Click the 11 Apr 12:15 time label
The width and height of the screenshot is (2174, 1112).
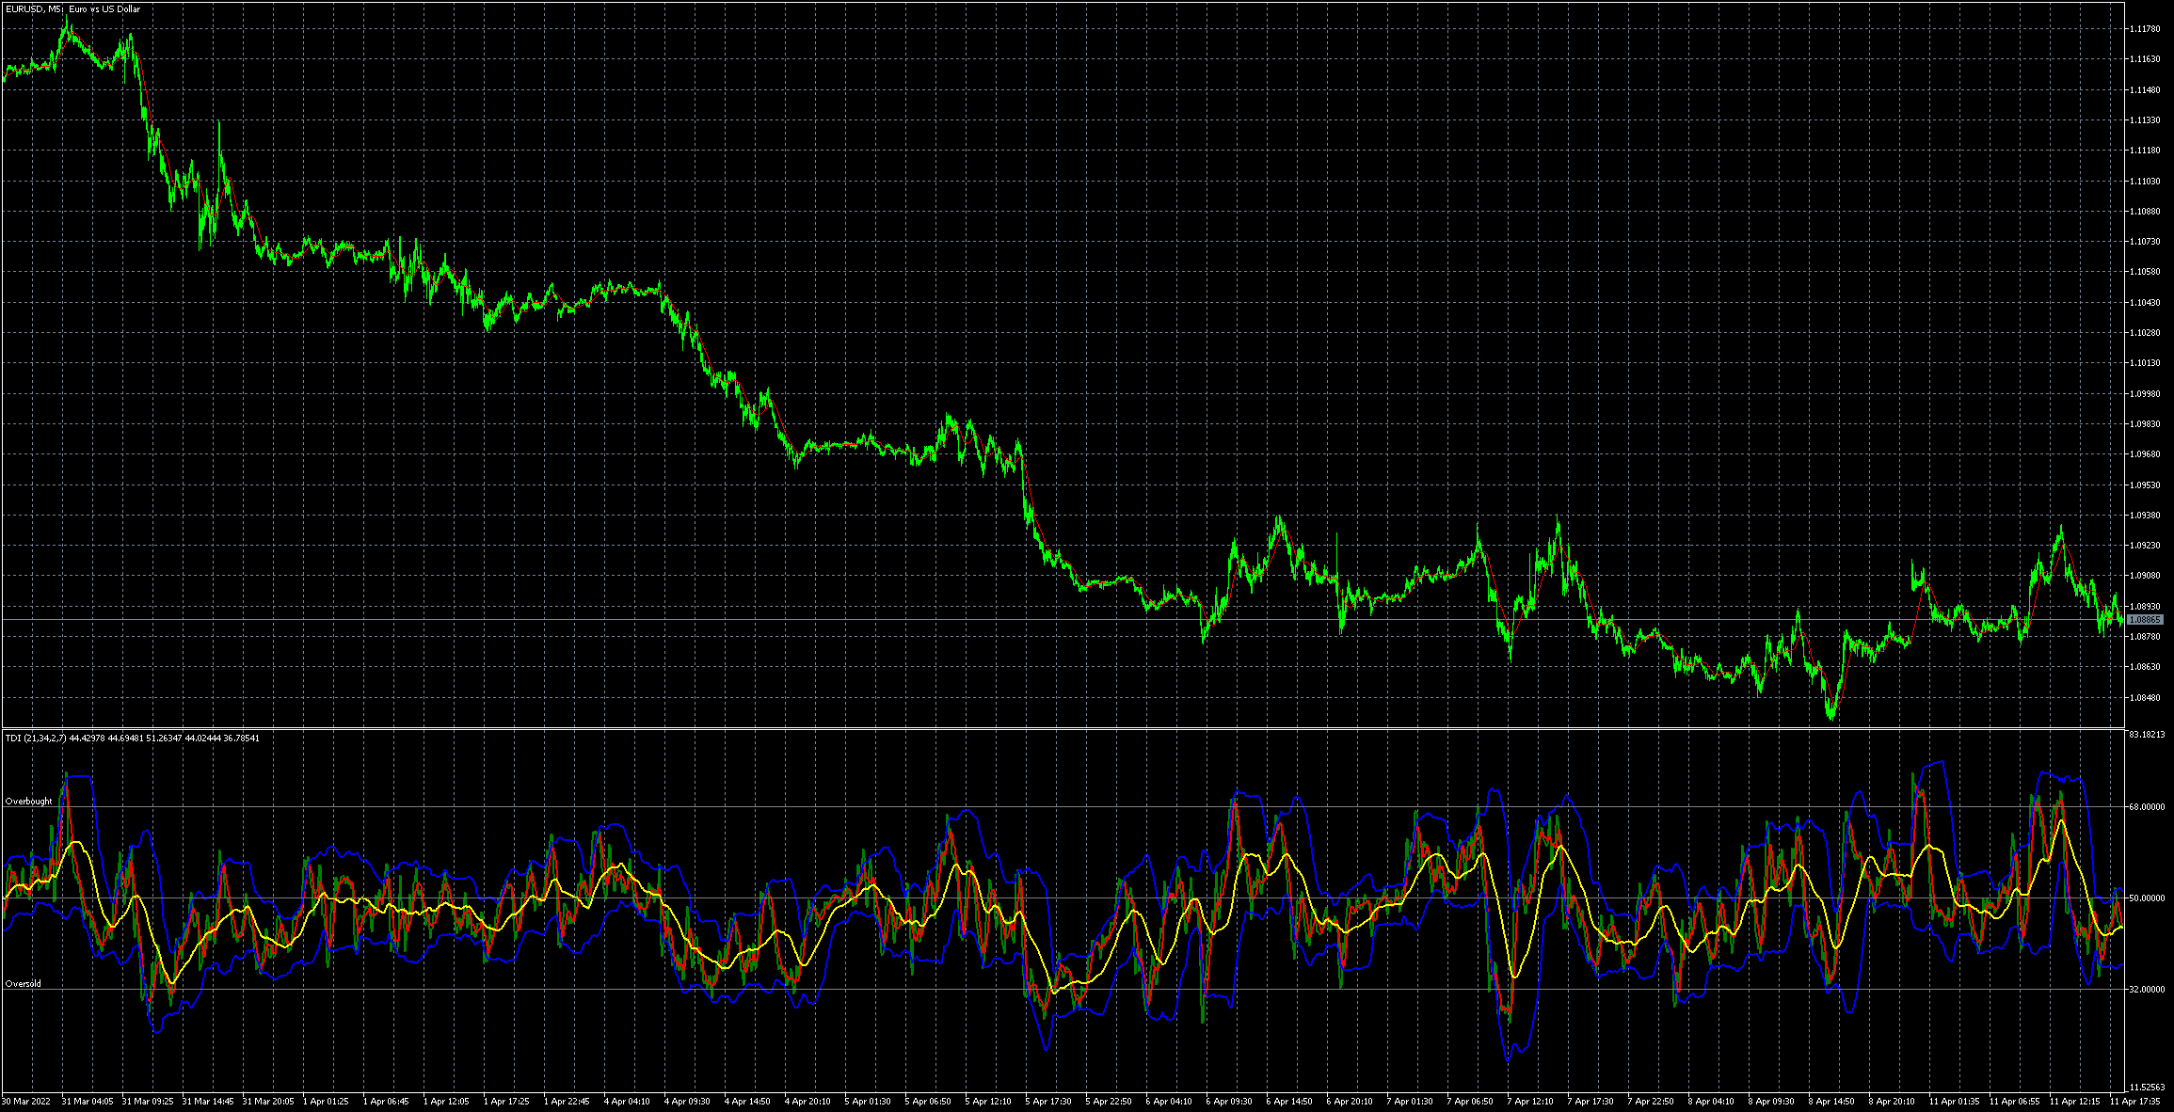[2075, 1101]
